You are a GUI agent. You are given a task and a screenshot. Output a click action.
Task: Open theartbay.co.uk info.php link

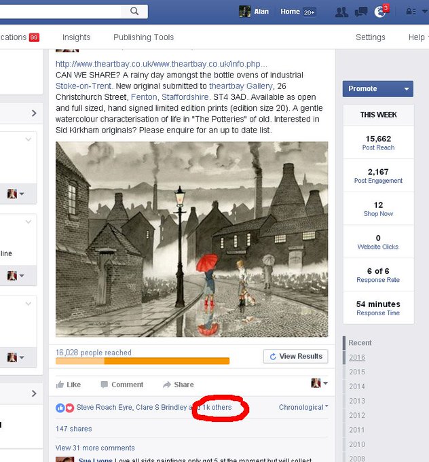coord(162,64)
